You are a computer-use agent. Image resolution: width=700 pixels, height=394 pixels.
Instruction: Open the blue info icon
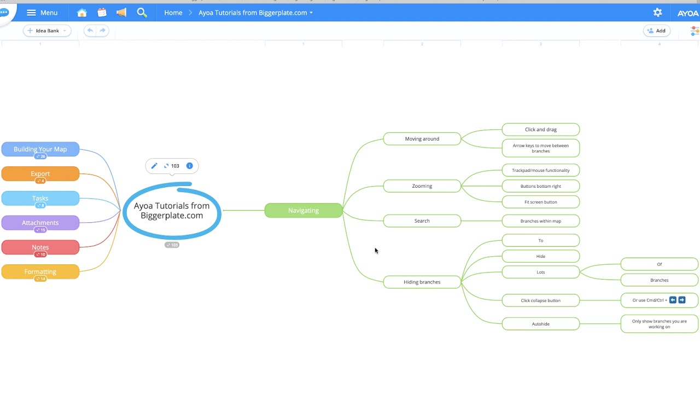tap(190, 166)
